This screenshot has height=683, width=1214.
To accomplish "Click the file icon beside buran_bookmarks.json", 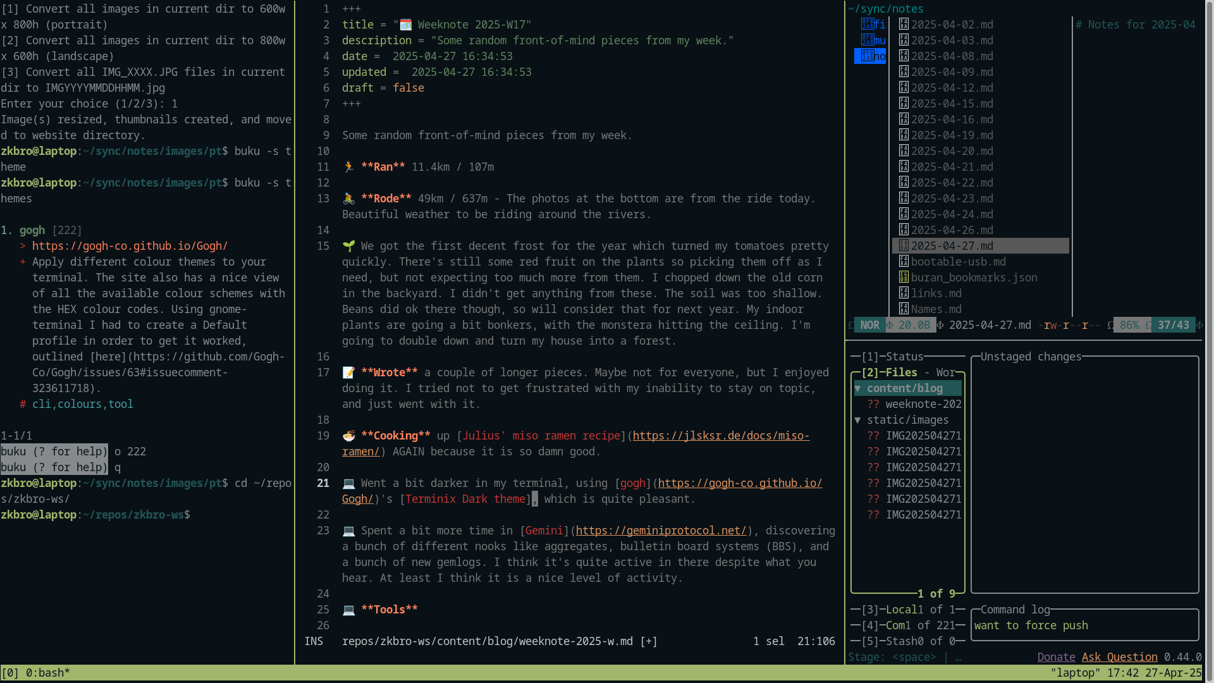I will 904,277.
